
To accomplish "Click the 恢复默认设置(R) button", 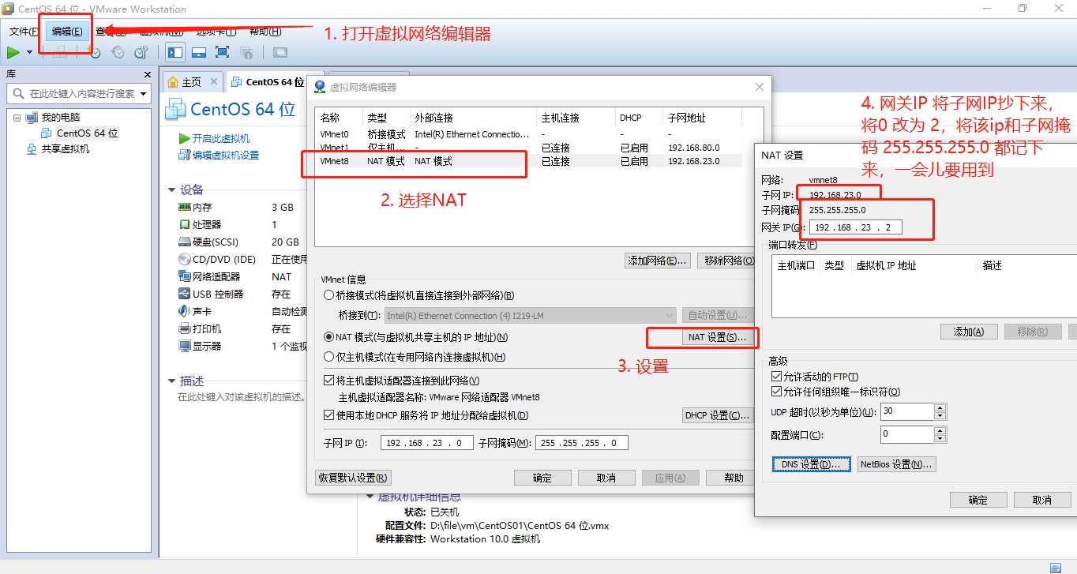I will (x=353, y=478).
